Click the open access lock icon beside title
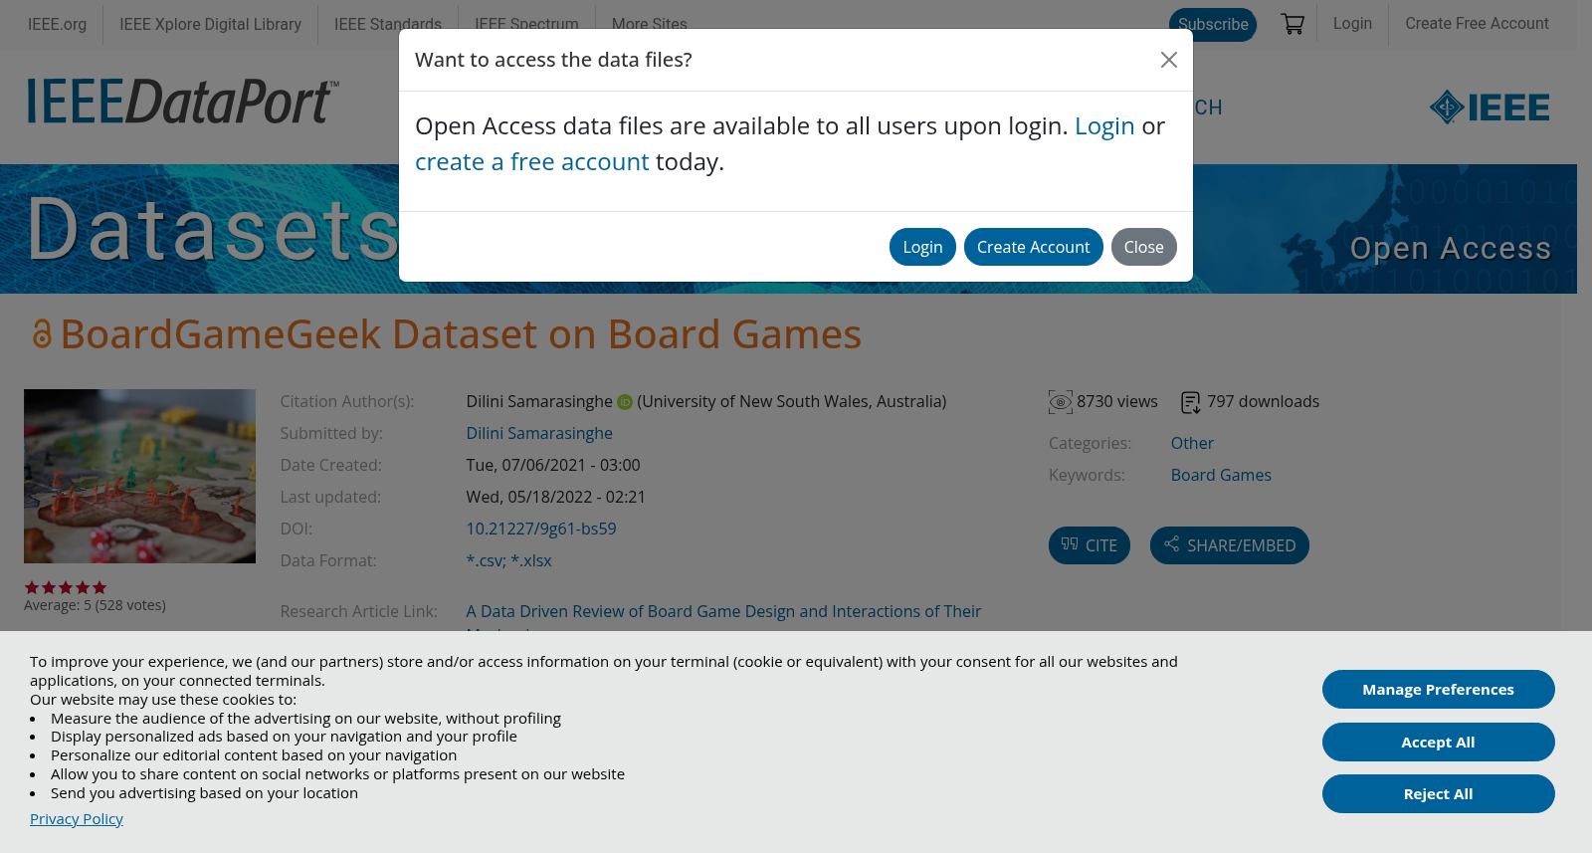 pos(42,334)
